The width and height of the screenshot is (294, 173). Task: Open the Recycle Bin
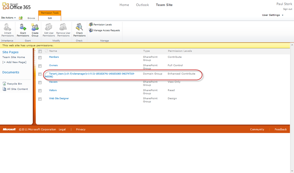14,84
